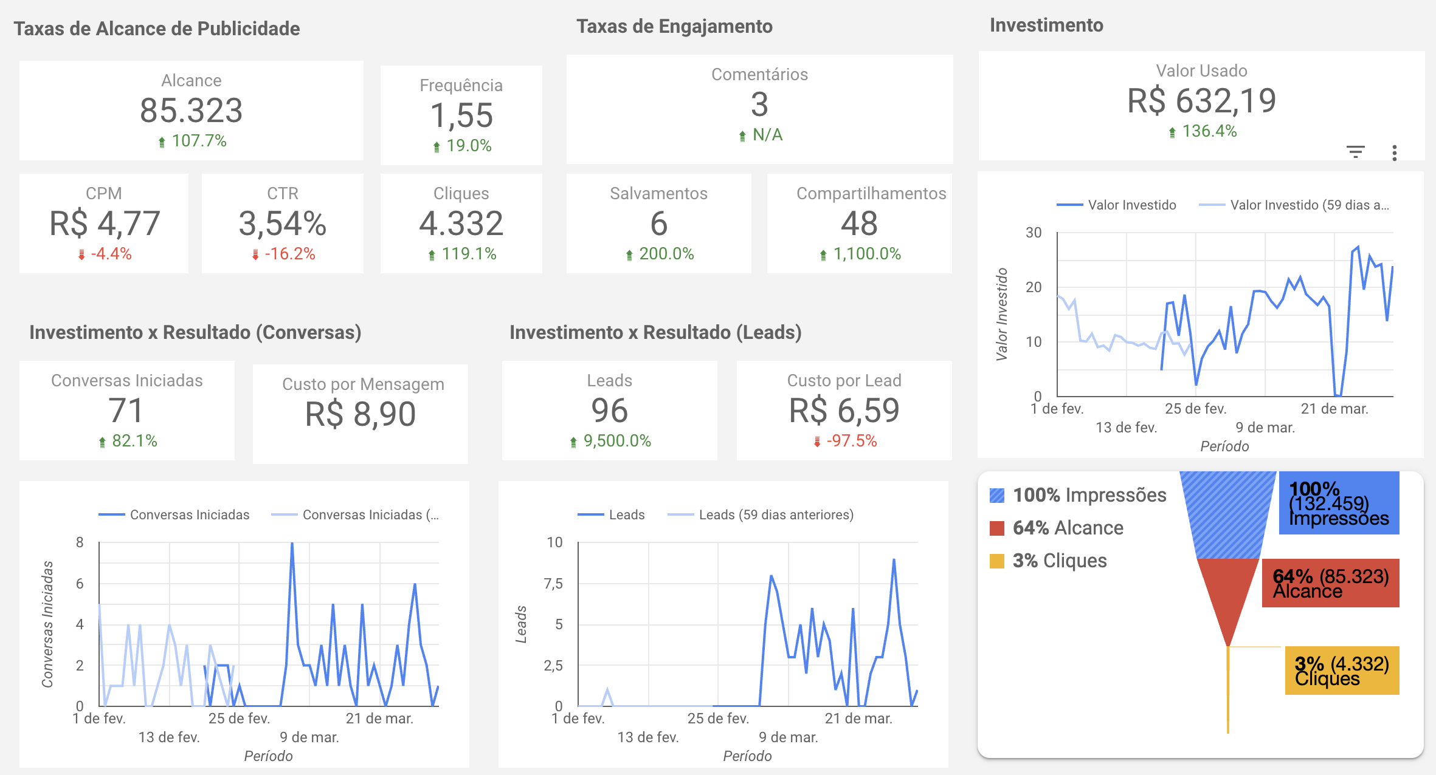
Task: Toggle Valor Investido (59 dias a... legend series
Action: pos(1294,205)
